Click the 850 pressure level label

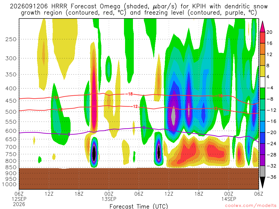(x=11, y=167)
